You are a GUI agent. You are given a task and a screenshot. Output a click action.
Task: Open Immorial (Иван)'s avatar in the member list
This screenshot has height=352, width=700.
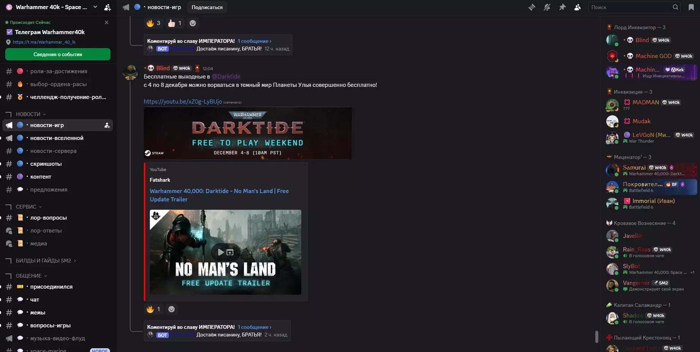pyautogui.click(x=612, y=204)
